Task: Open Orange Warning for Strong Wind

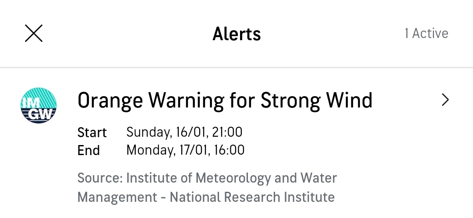Action: point(225,100)
